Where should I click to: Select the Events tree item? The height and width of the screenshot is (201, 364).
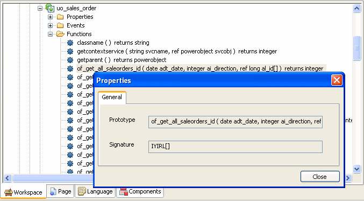[x=76, y=25]
